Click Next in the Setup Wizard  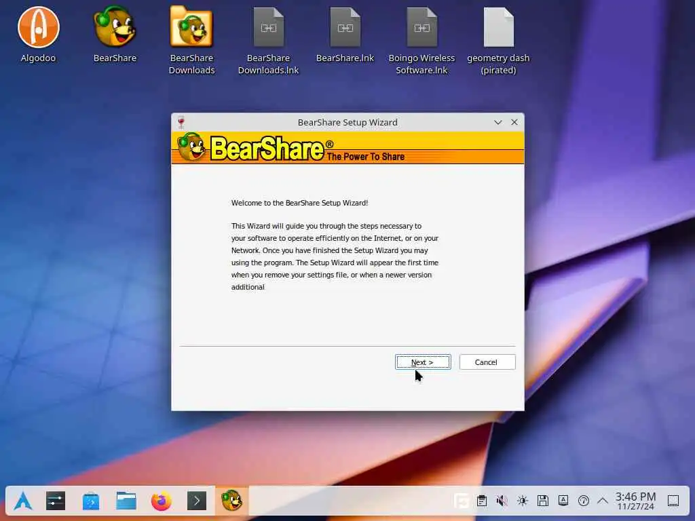pos(423,362)
